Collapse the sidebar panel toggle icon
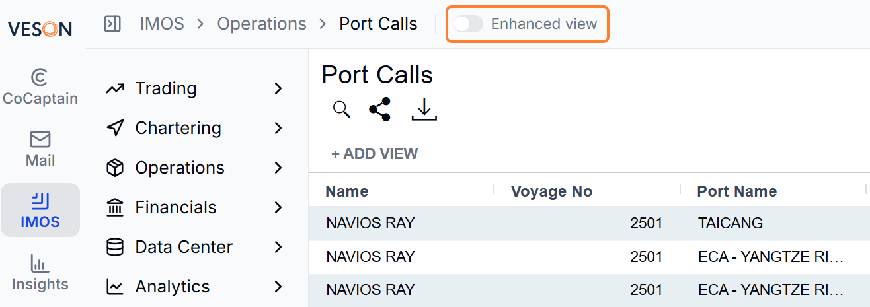Image resolution: width=870 pixels, height=307 pixels. 112,24
